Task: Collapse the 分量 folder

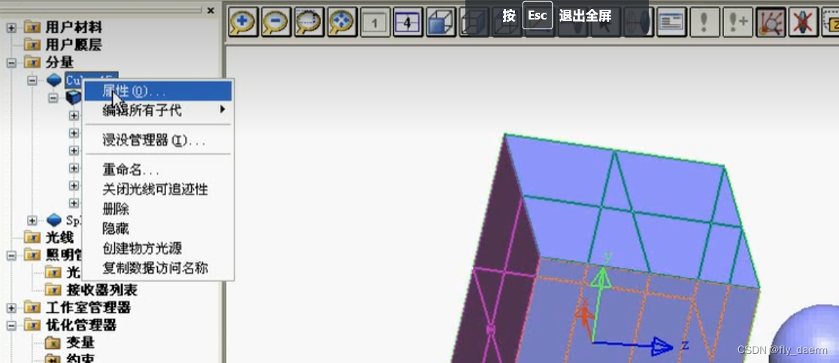Action: click(11, 63)
